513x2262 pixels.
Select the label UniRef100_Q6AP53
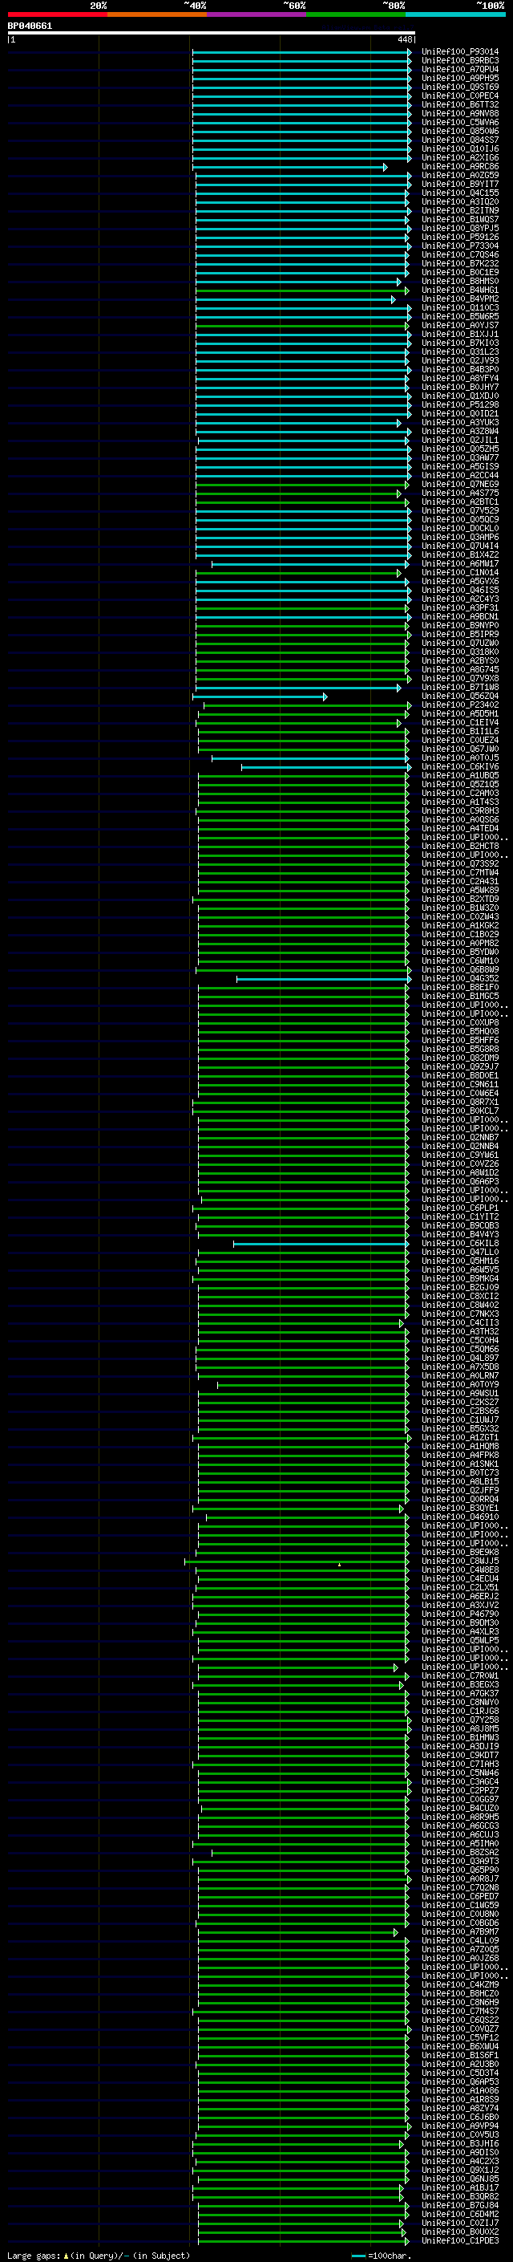(460, 2081)
